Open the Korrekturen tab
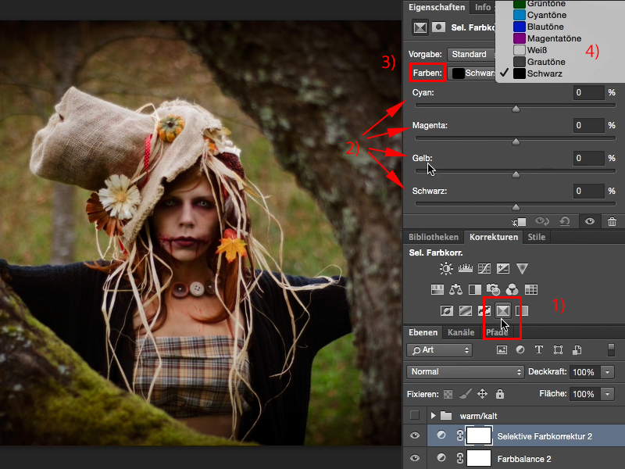Viewport: 625px width, 469px height. pos(494,237)
